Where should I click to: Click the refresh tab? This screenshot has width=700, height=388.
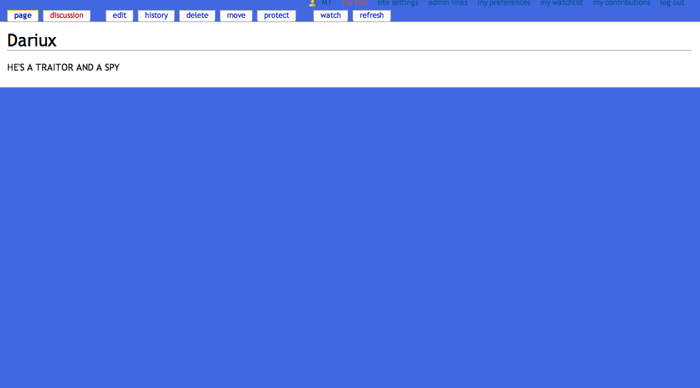tap(372, 16)
